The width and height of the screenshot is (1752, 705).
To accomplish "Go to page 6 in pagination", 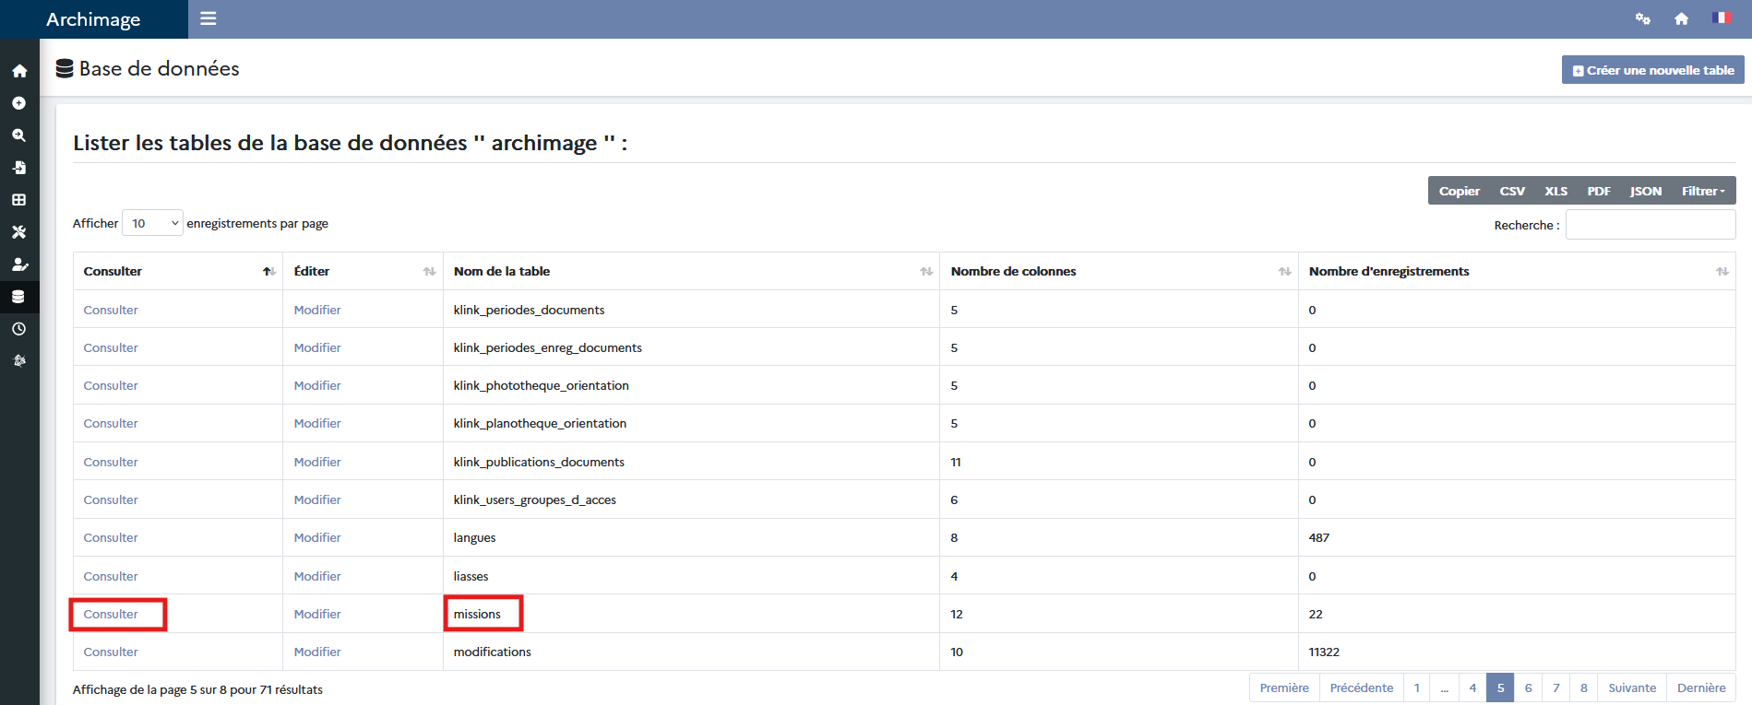I will point(1528,687).
